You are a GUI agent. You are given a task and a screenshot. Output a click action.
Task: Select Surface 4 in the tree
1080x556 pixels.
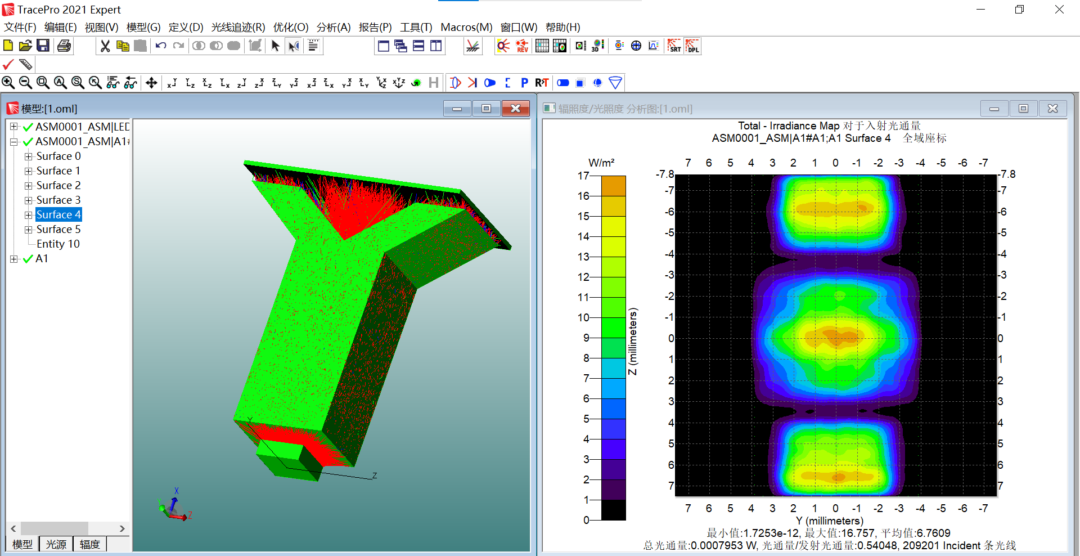pos(58,214)
